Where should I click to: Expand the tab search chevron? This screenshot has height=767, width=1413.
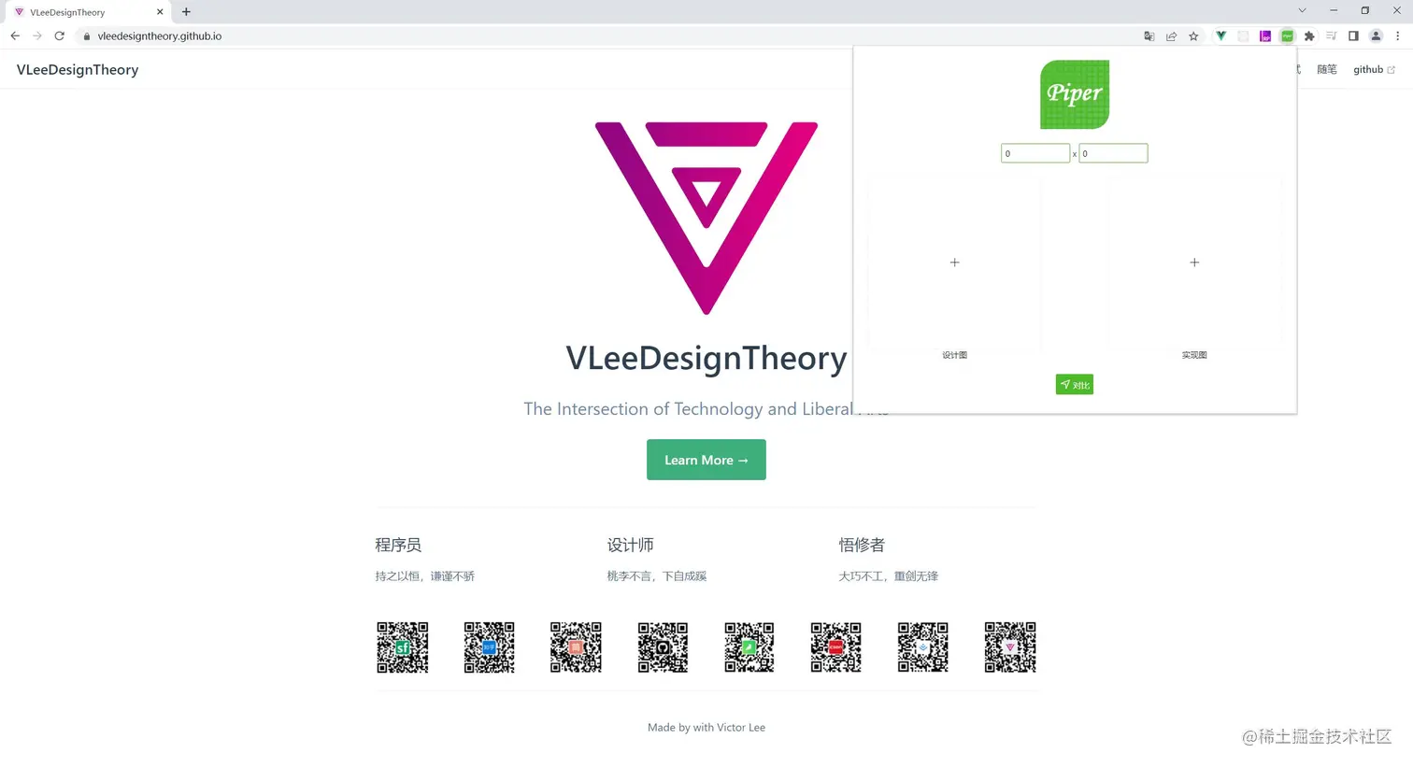click(1302, 11)
